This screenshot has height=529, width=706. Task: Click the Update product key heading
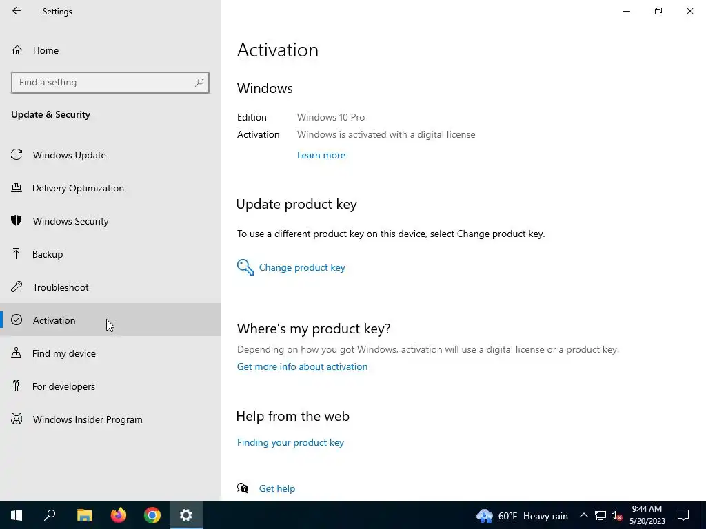tap(296, 204)
